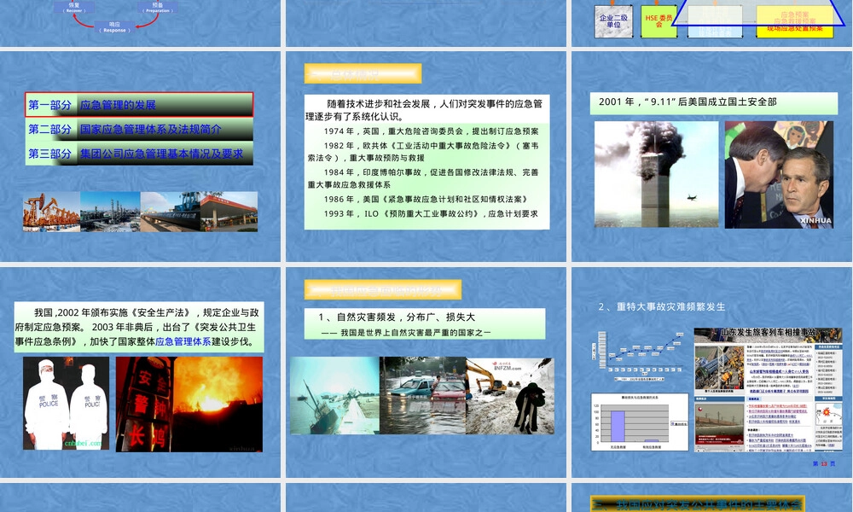This screenshot has height=512, width=853.
Task: Click the gas station photo
Action: pos(229,212)
